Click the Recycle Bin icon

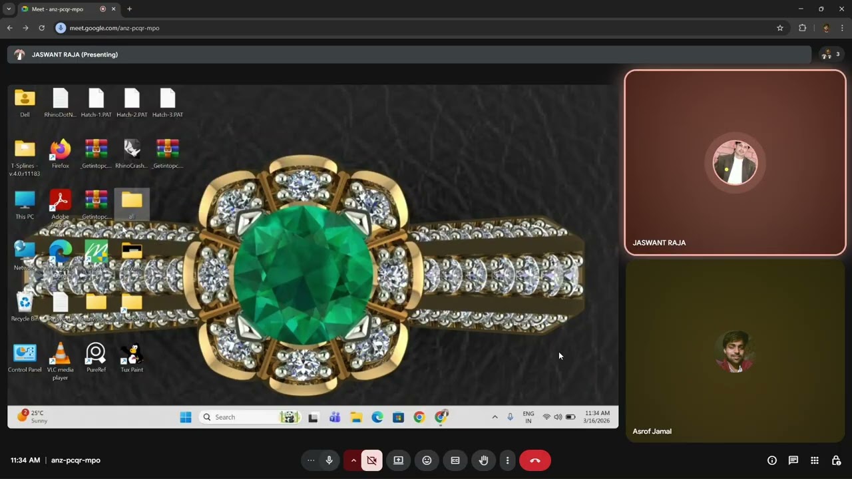[x=25, y=307]
